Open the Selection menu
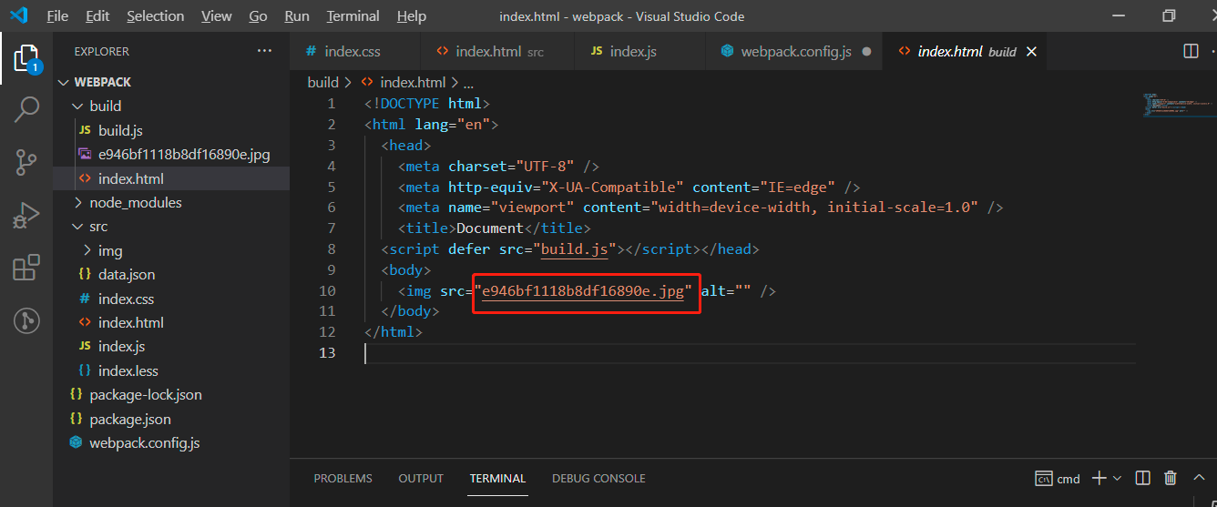Image resolution: width=1217 pixels, height=507 pixels. [x=155, y=16]
